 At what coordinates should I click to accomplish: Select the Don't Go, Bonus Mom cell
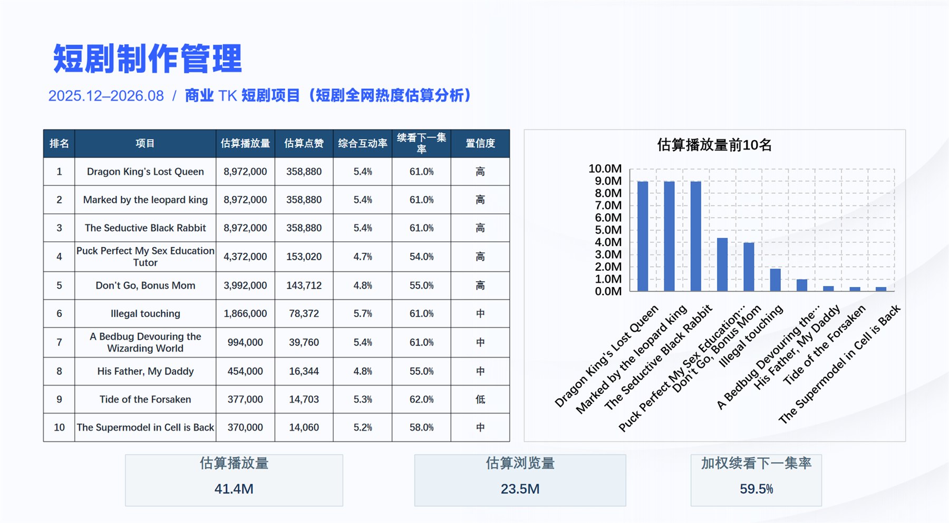tap(145, 285)
